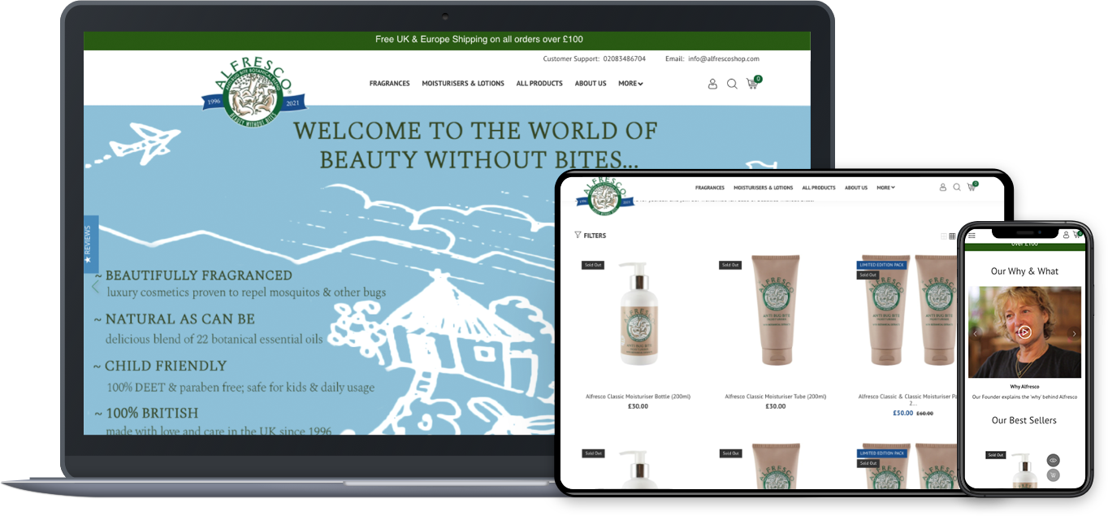
Task: Open Moisturisers & Lotions on tablet navigation
Action: click(x=764, y=188)
